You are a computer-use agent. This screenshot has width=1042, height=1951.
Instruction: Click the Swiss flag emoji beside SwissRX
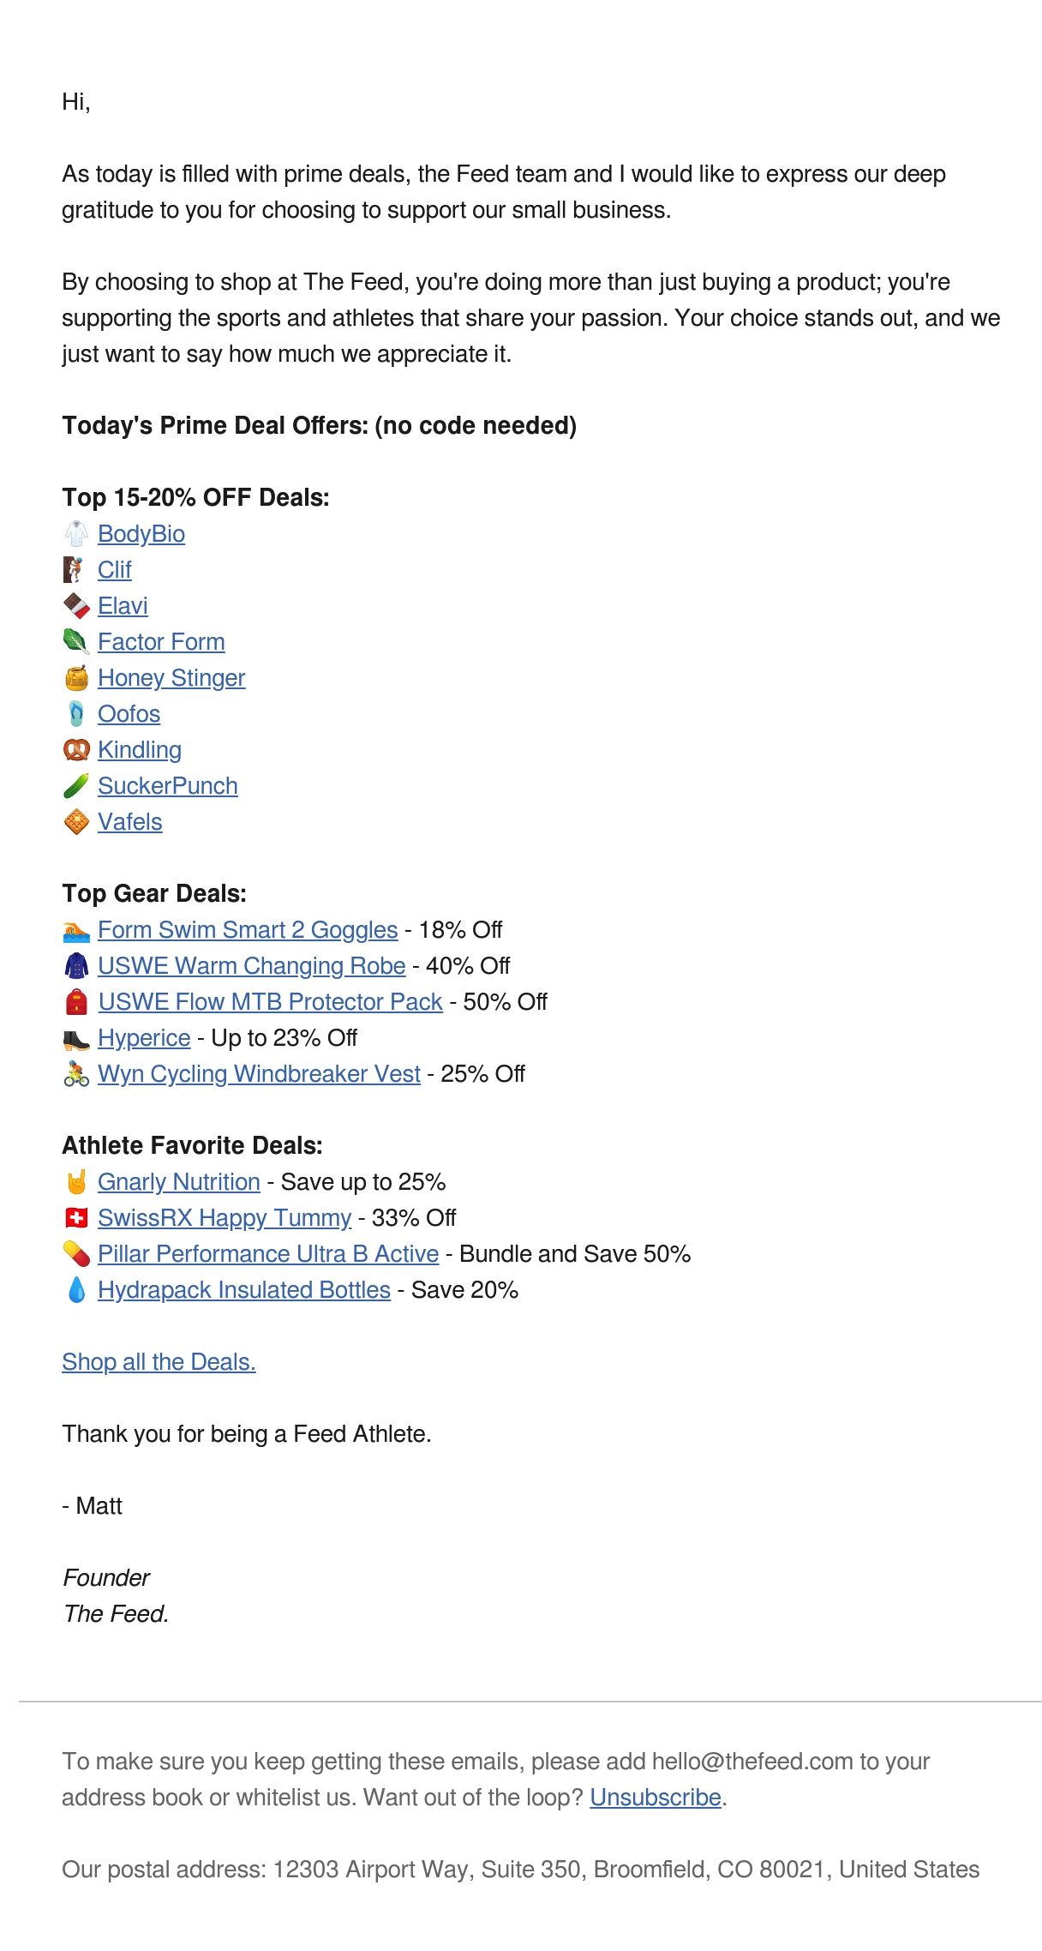(76, 1218)
